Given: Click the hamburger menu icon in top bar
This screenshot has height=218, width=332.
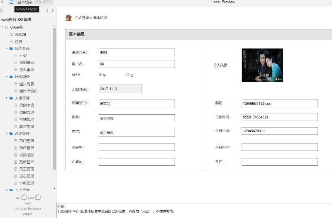Looking at the screenshot, I should point(12,2).
